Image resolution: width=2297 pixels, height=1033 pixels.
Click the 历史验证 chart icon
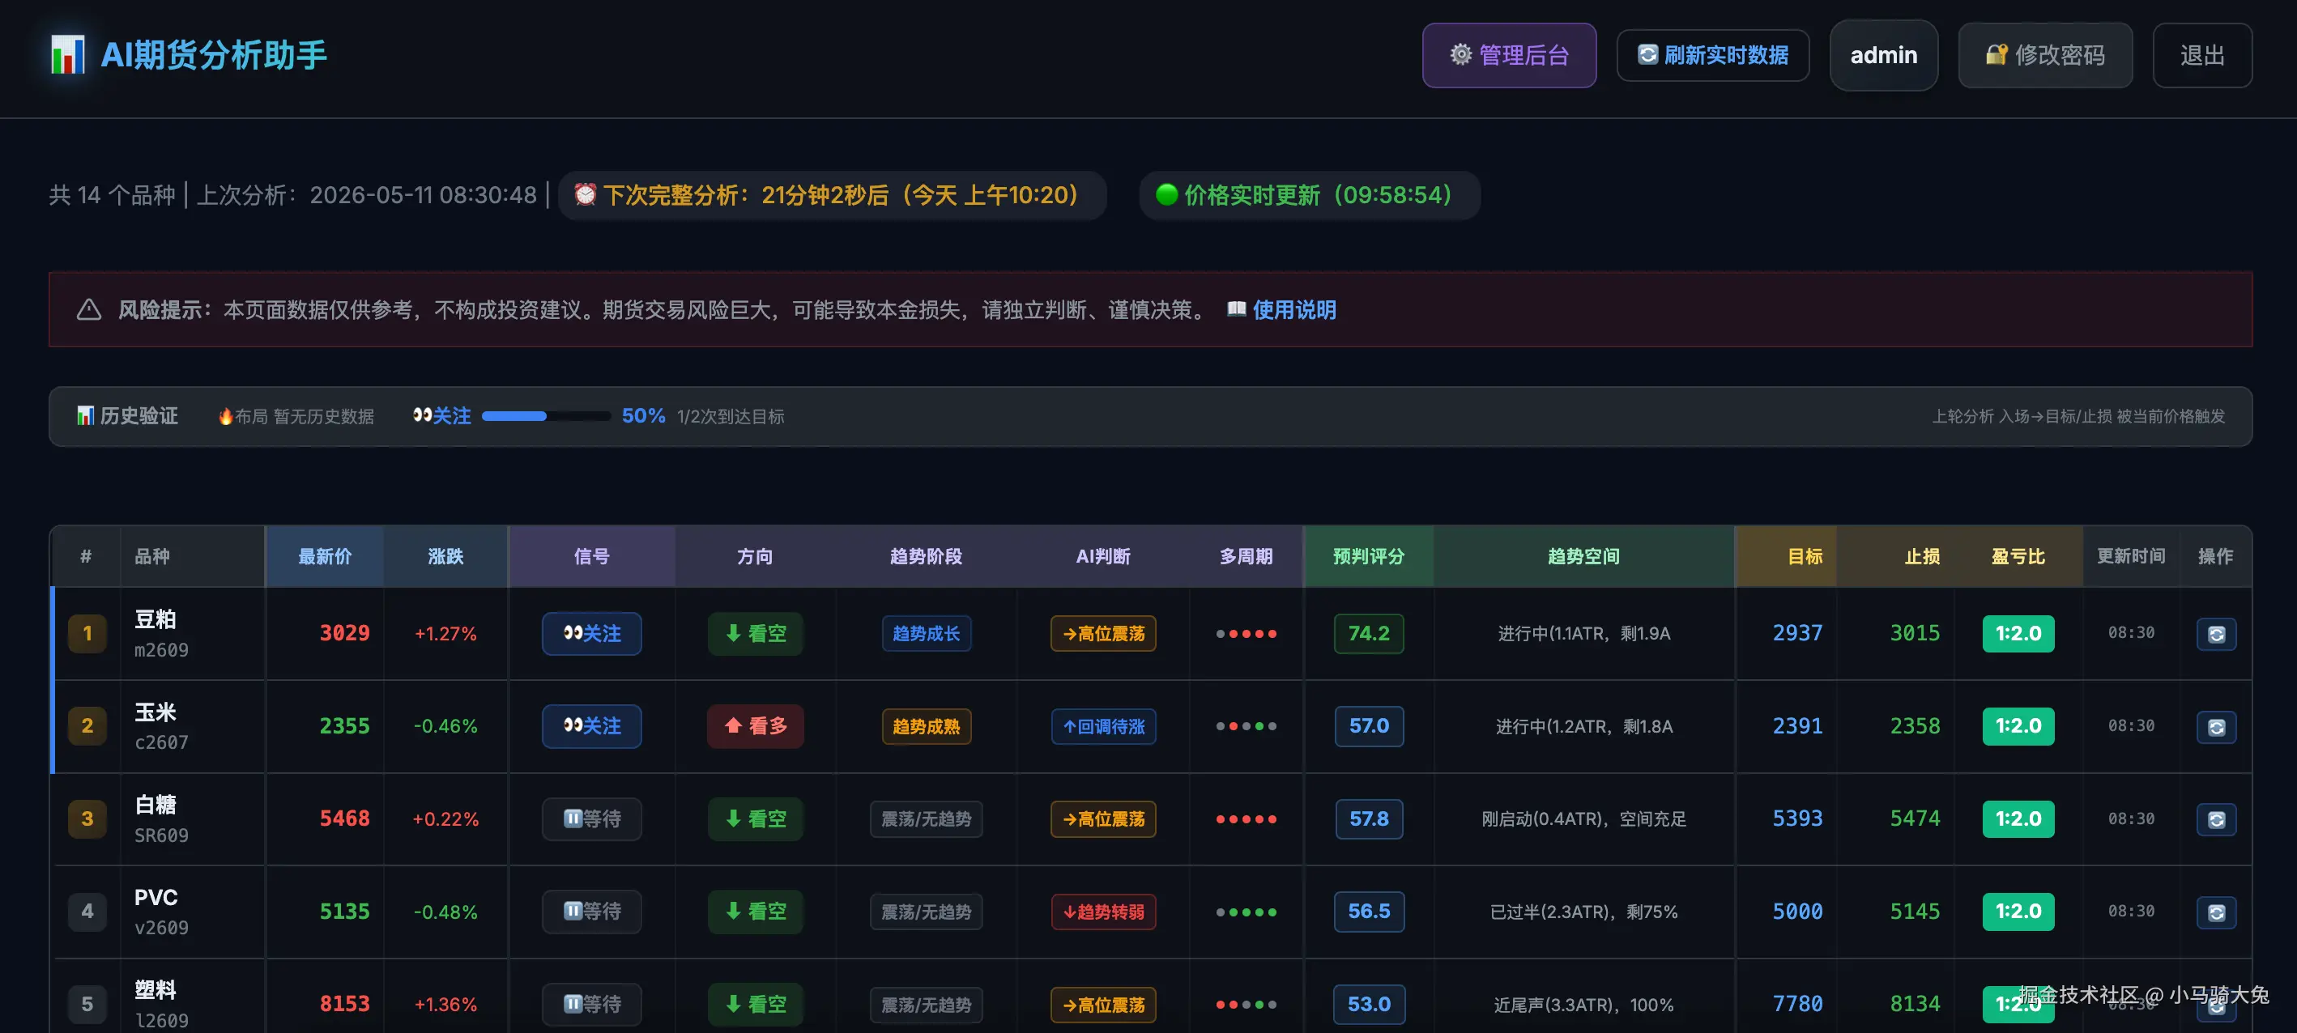pyautogui.click(x=85, y=415)
